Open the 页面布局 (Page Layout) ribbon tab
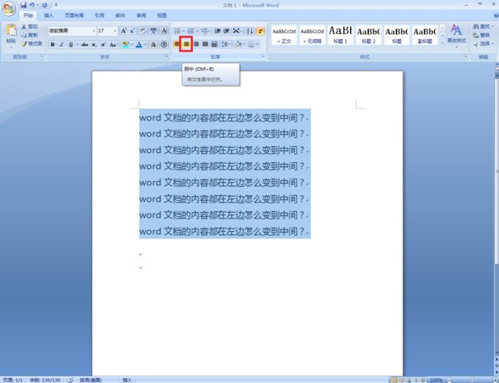This screenshot has height=383, width=499. click(74, 15)
